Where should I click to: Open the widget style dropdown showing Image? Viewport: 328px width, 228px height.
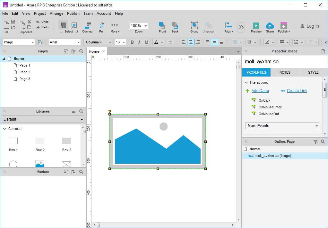[19, 42]
